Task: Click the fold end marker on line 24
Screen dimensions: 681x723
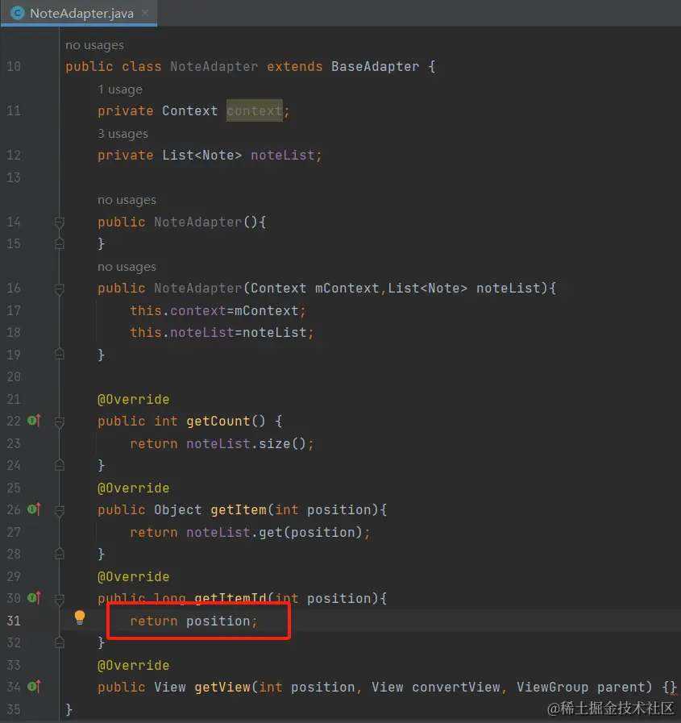Action: [x=60, y=465]
